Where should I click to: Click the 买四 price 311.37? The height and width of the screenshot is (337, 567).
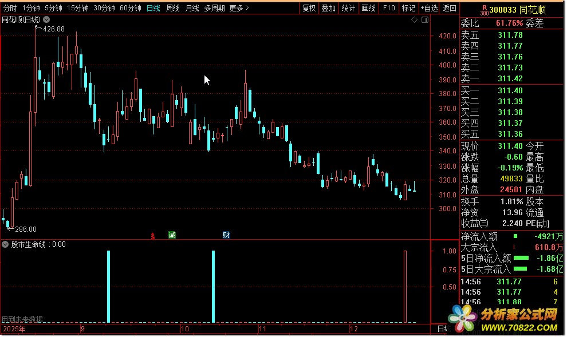tap(510, 123)
